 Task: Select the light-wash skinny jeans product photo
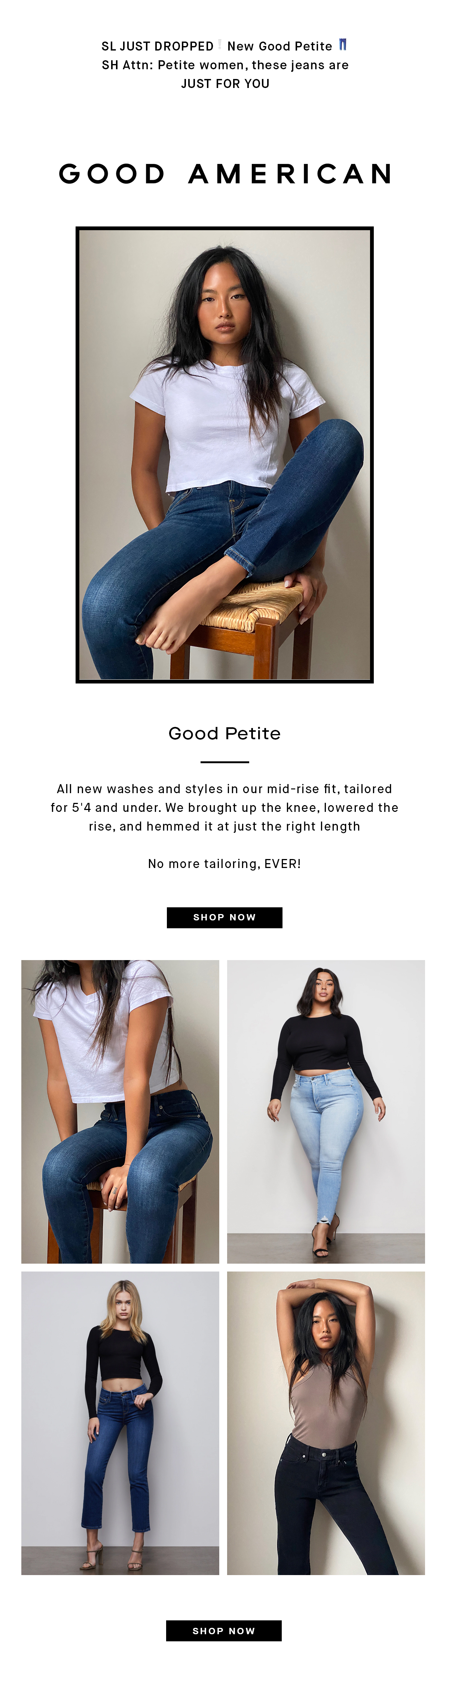(326, 1111)
